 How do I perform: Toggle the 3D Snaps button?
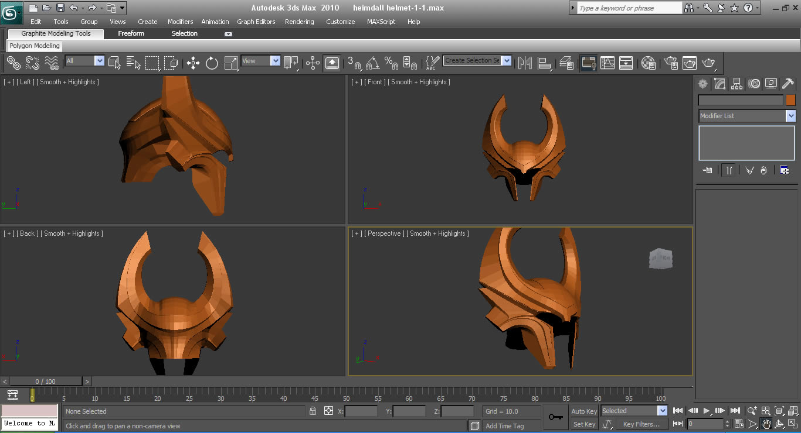354,62
